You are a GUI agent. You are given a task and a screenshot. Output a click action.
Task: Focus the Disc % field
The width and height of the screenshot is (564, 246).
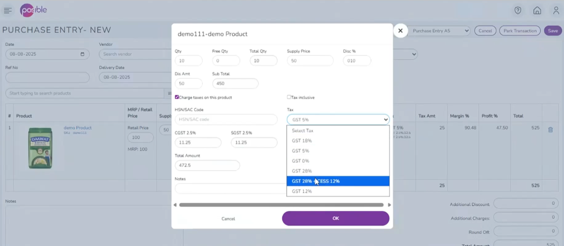[357, 61]
